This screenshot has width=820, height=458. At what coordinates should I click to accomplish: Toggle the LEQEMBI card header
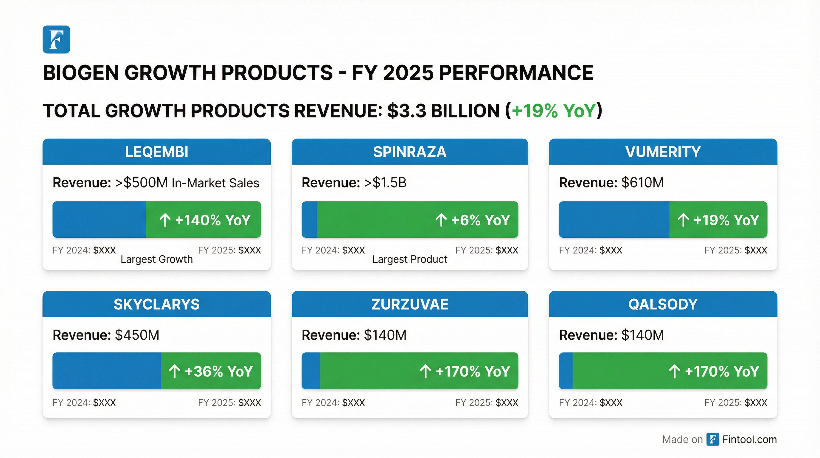point(156,151)
